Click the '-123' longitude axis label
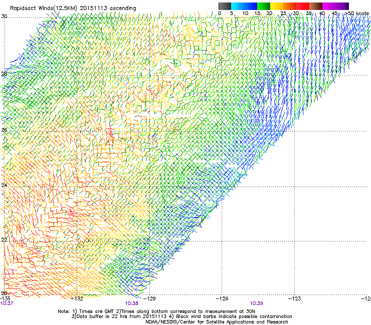Screen dimensions: 371x325 point(295,298)
